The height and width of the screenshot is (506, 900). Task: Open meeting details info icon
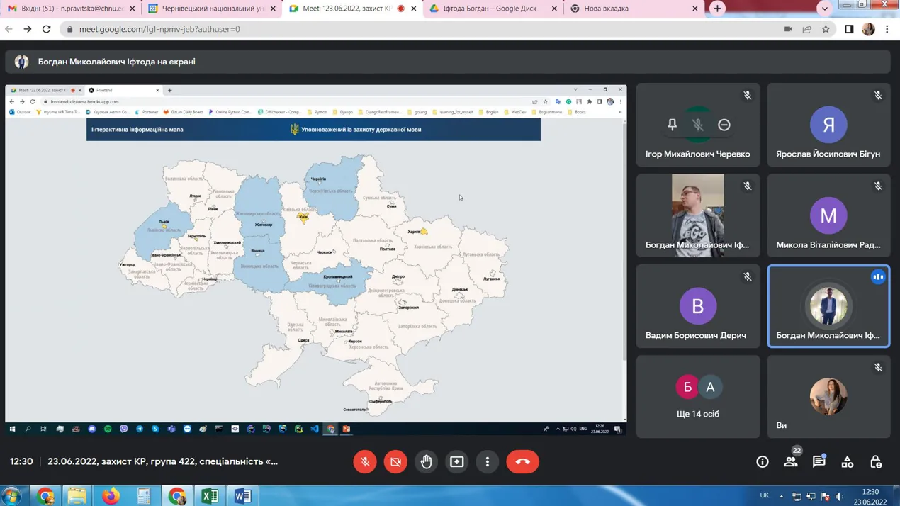[763, 462]
